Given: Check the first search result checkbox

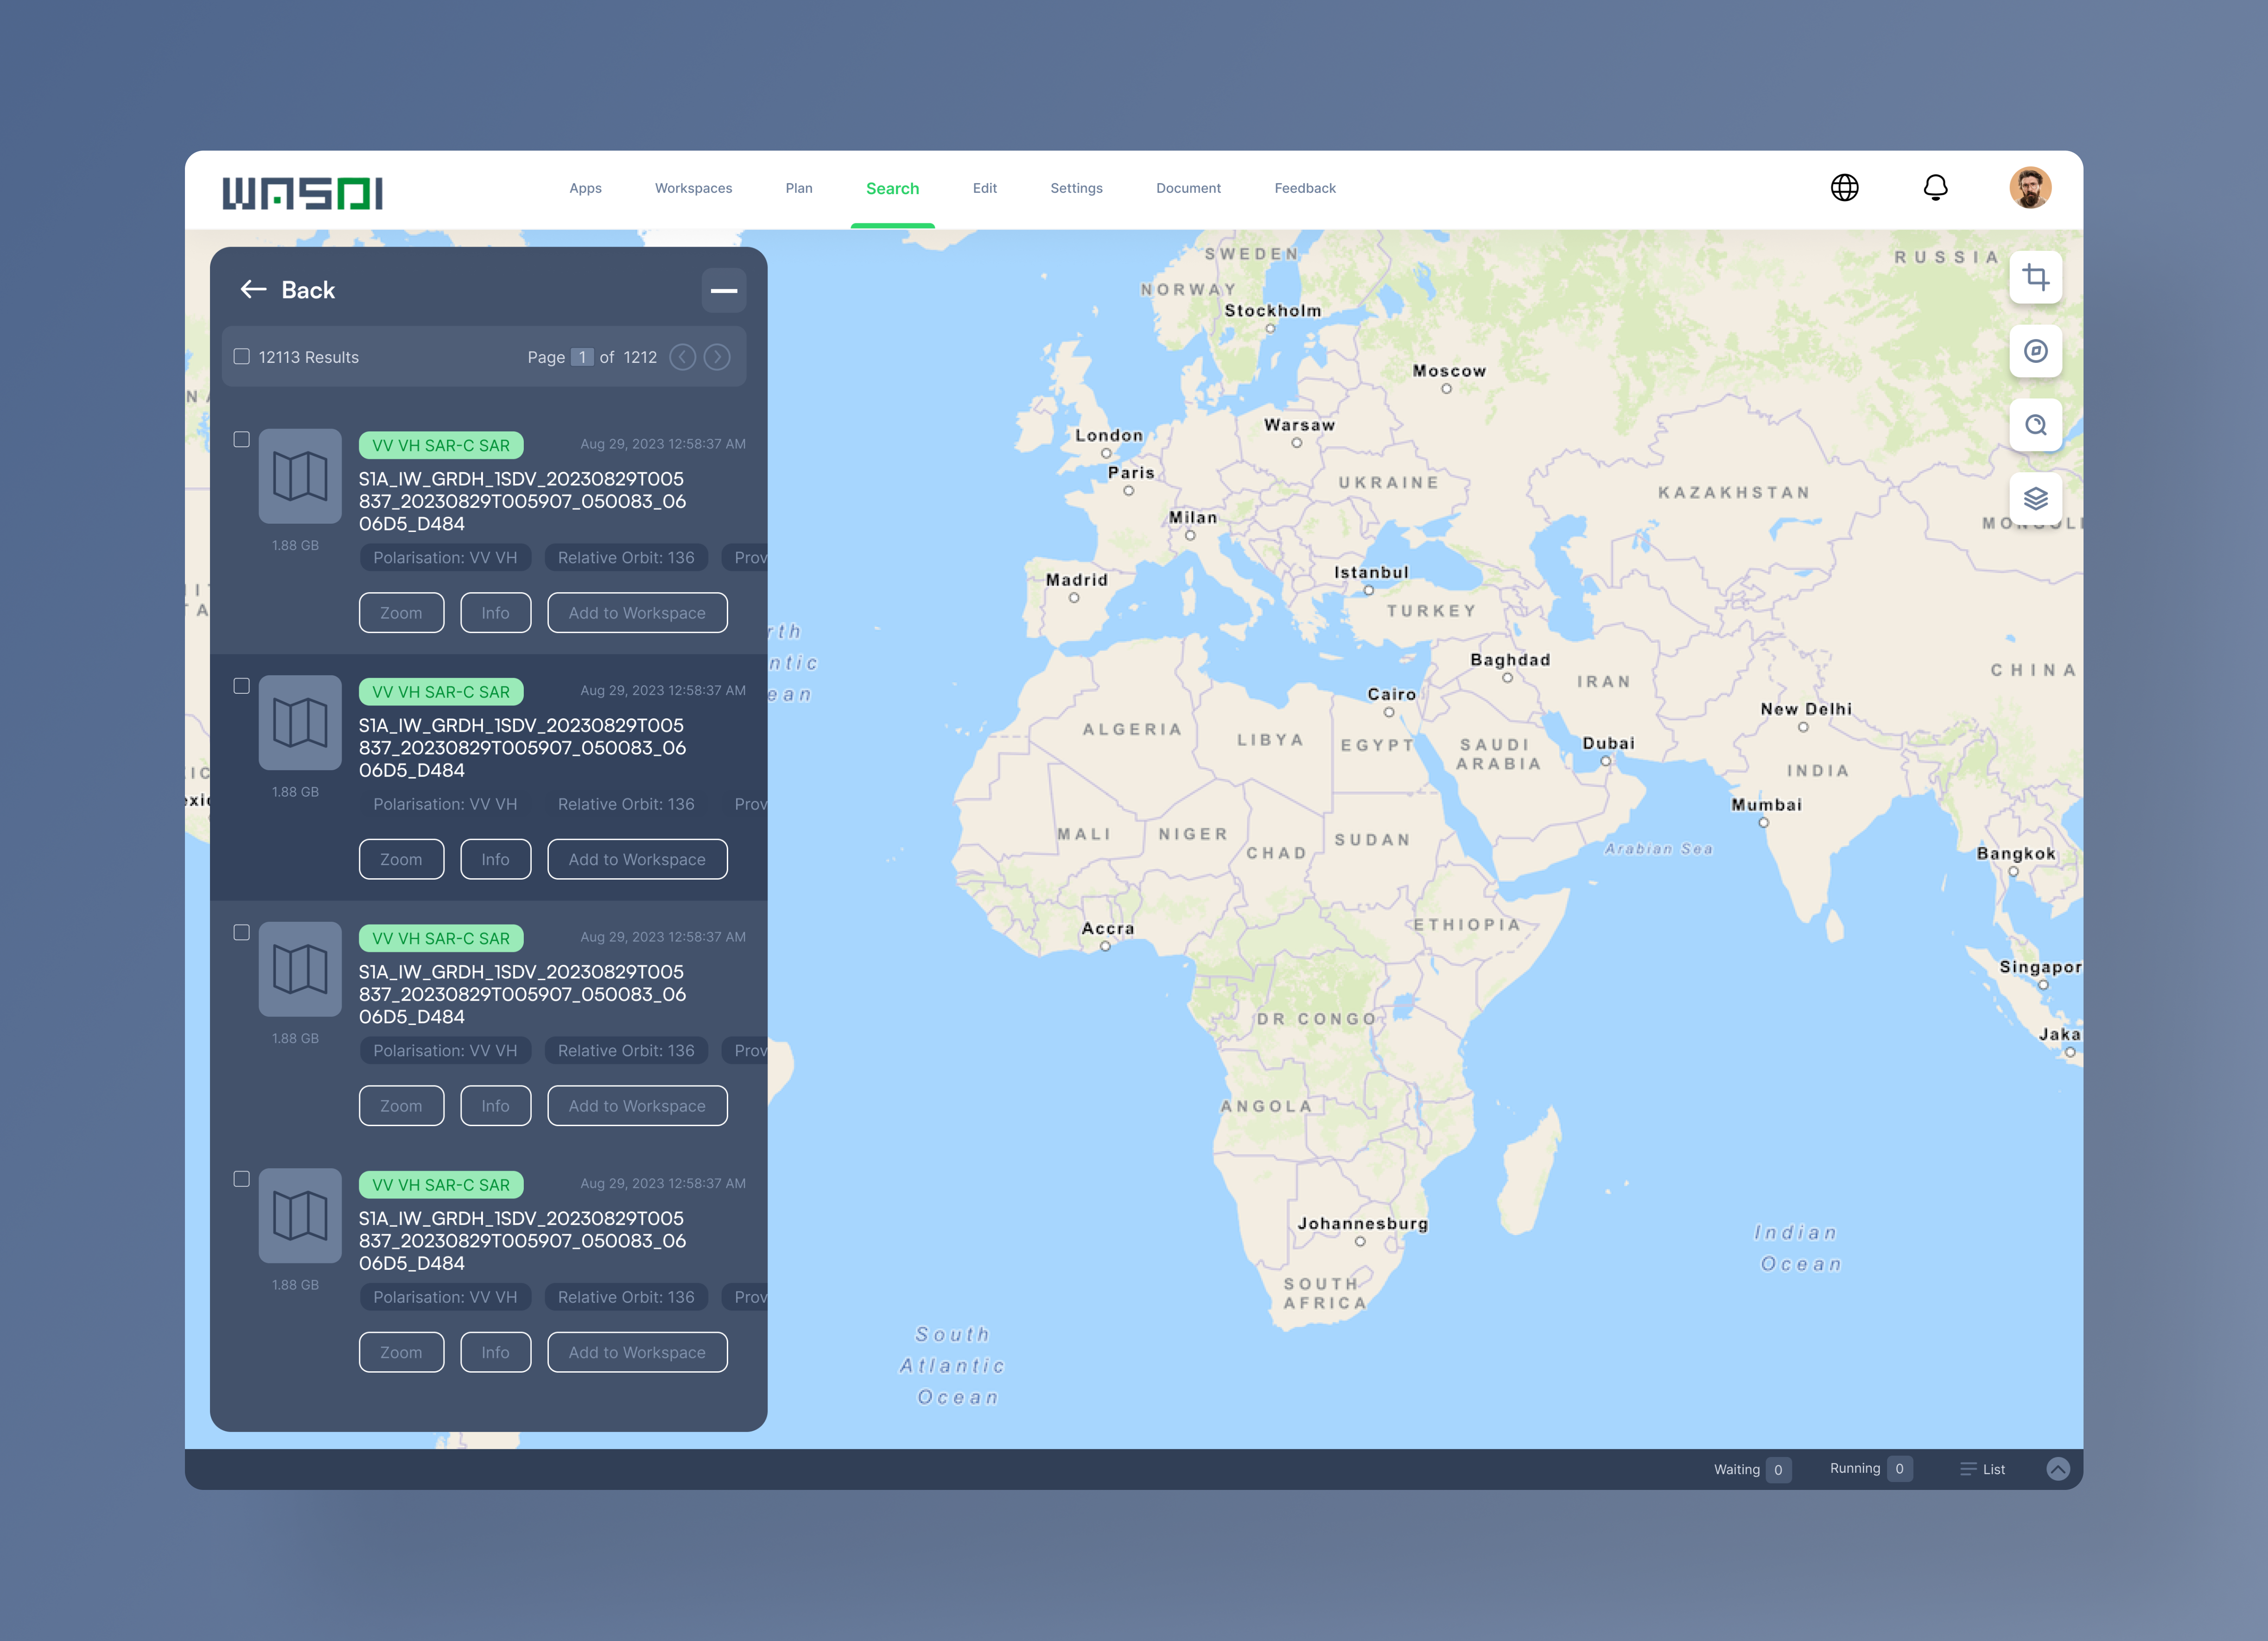Looking at the screenshot, I should point(241,440).
